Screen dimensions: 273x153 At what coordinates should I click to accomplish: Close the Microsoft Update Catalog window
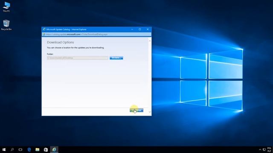pos(148,29)
